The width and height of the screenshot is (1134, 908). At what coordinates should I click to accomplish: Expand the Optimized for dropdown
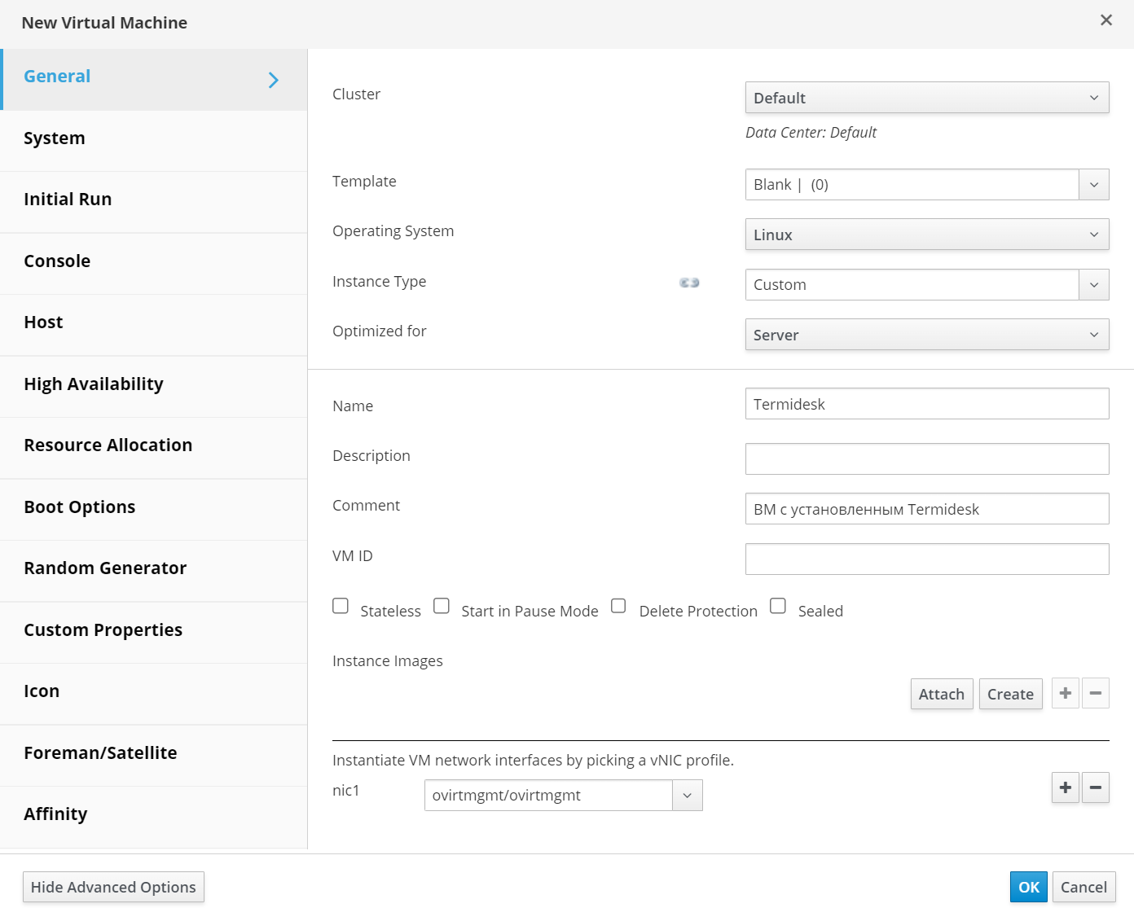pos(926,335)
